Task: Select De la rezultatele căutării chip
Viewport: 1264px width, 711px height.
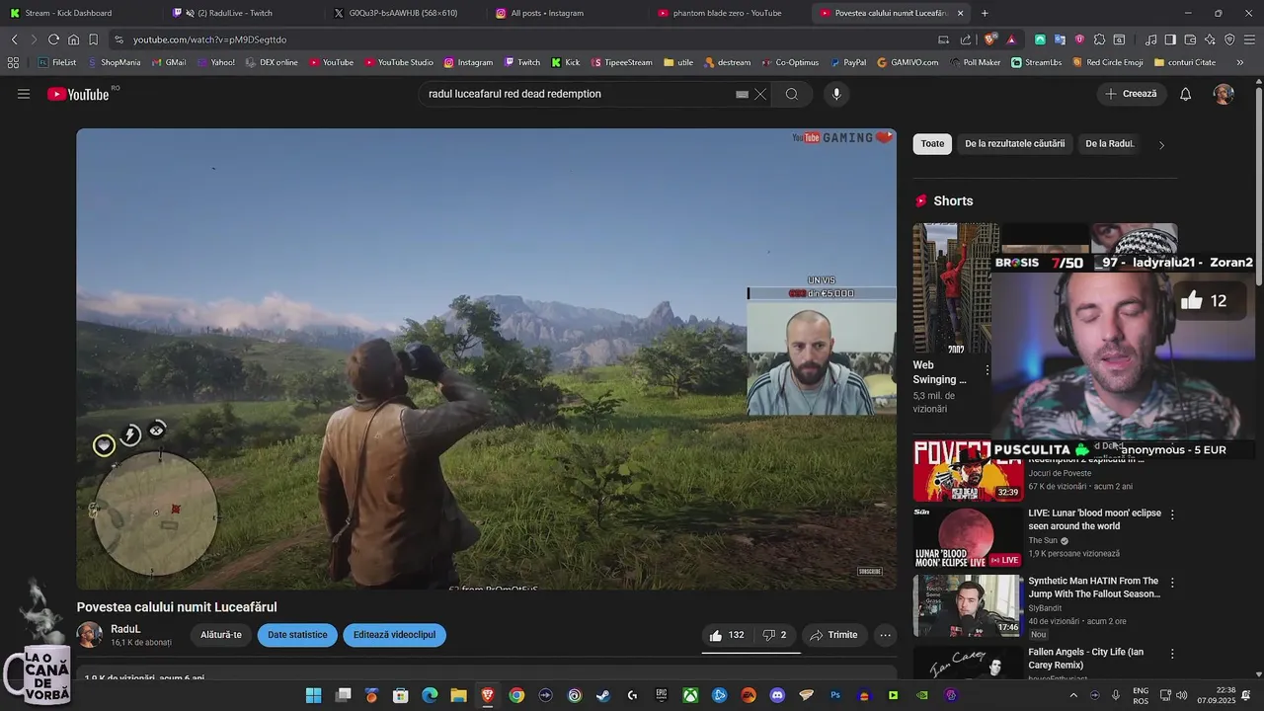Action: 1015,144
